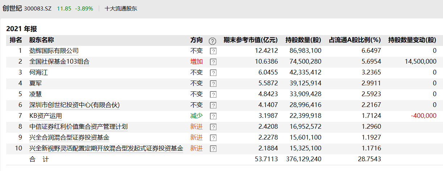The height and width of the screenshot is (171, 443).
Task: Click the 持股数量变动(股) column header
Action: tap(412, 40)
